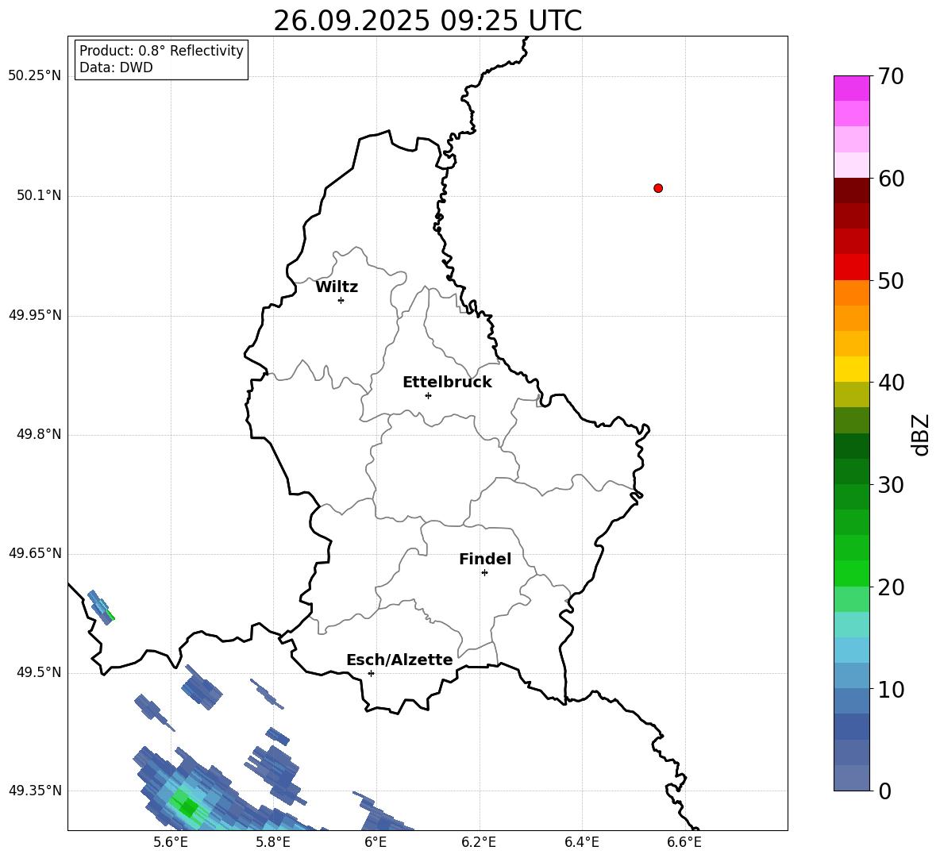Viewport: 940px width, 858px height.
Task: Click the 49.95°N latitude label
Action: (35, 315)
